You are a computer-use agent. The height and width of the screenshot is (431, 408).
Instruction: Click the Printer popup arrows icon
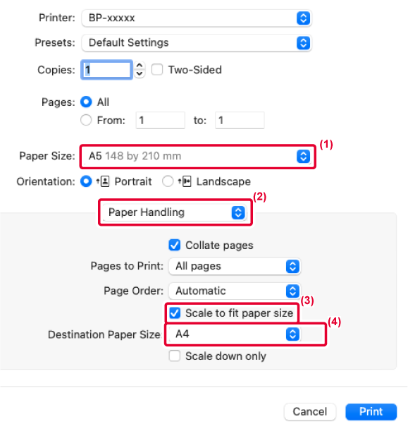[x=303, y=18]
